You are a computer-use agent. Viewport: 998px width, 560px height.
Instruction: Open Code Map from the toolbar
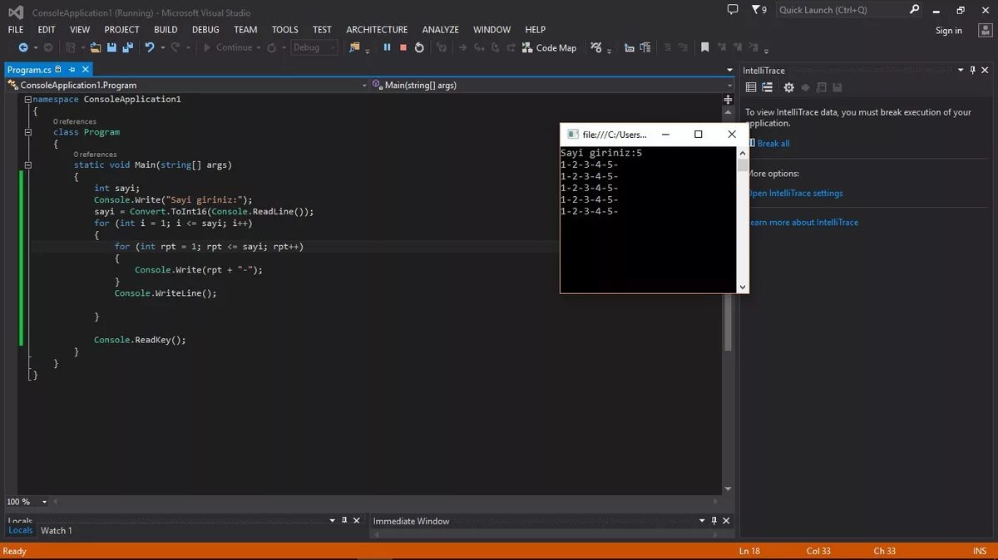[x=549, y=47]
